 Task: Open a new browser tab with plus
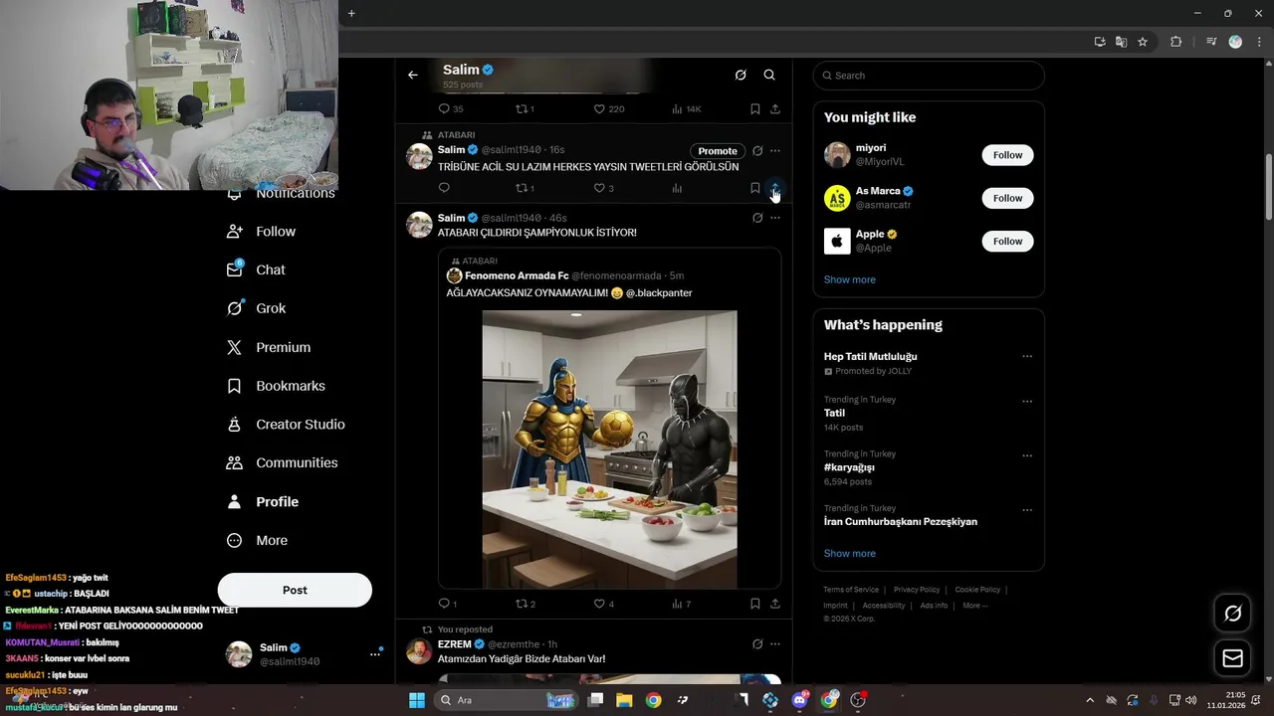(x=351, y=13)
